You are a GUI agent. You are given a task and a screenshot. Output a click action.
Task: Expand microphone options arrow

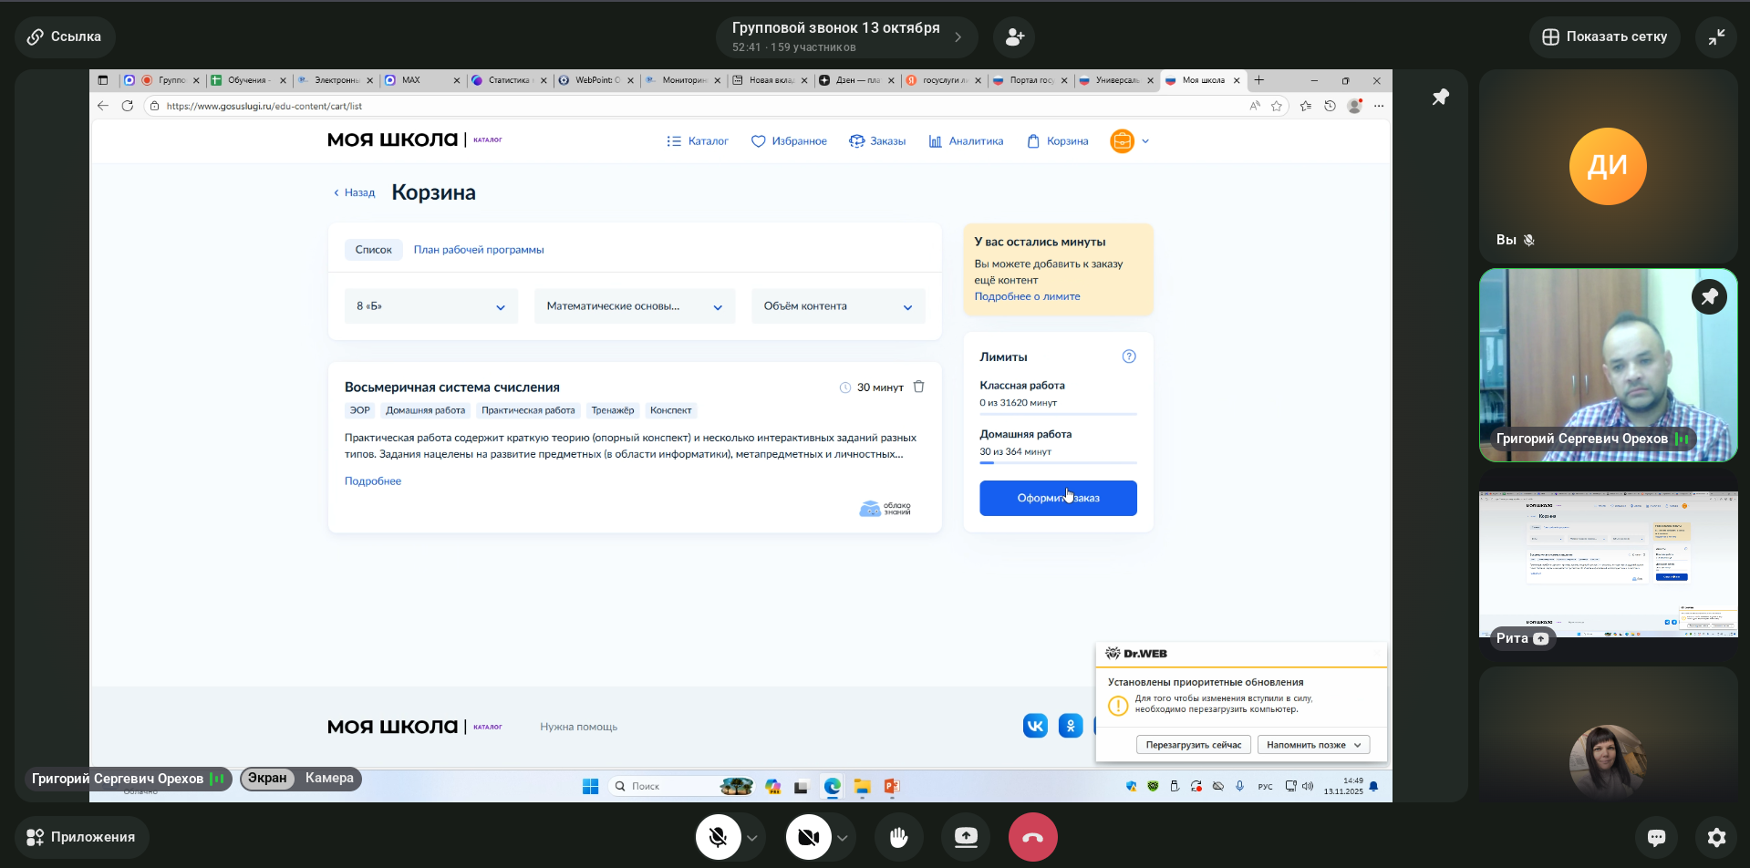click(752, 838)
